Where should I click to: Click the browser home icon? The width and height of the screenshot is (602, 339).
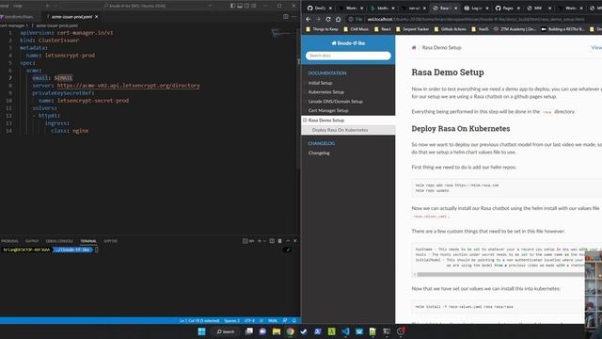[x=338, y=19]
